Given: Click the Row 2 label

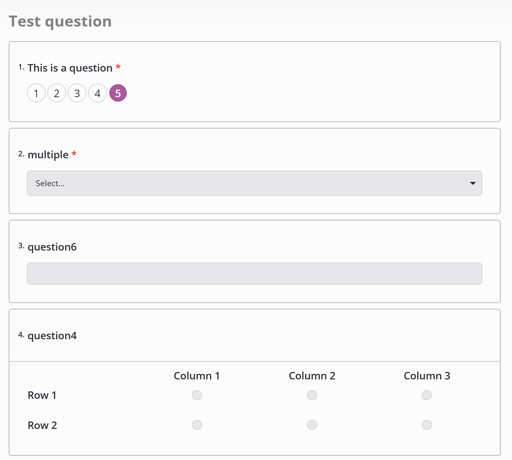Looking at the screenshot, I should 42,425.
